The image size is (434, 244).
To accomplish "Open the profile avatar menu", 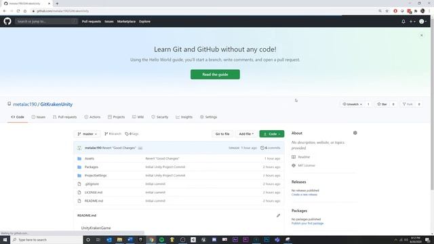I will coord(422,22).
